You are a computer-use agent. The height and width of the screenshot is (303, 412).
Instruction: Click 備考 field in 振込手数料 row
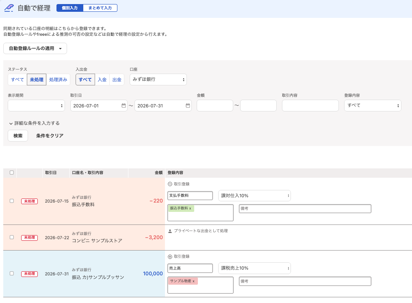[x=305, y=209]
